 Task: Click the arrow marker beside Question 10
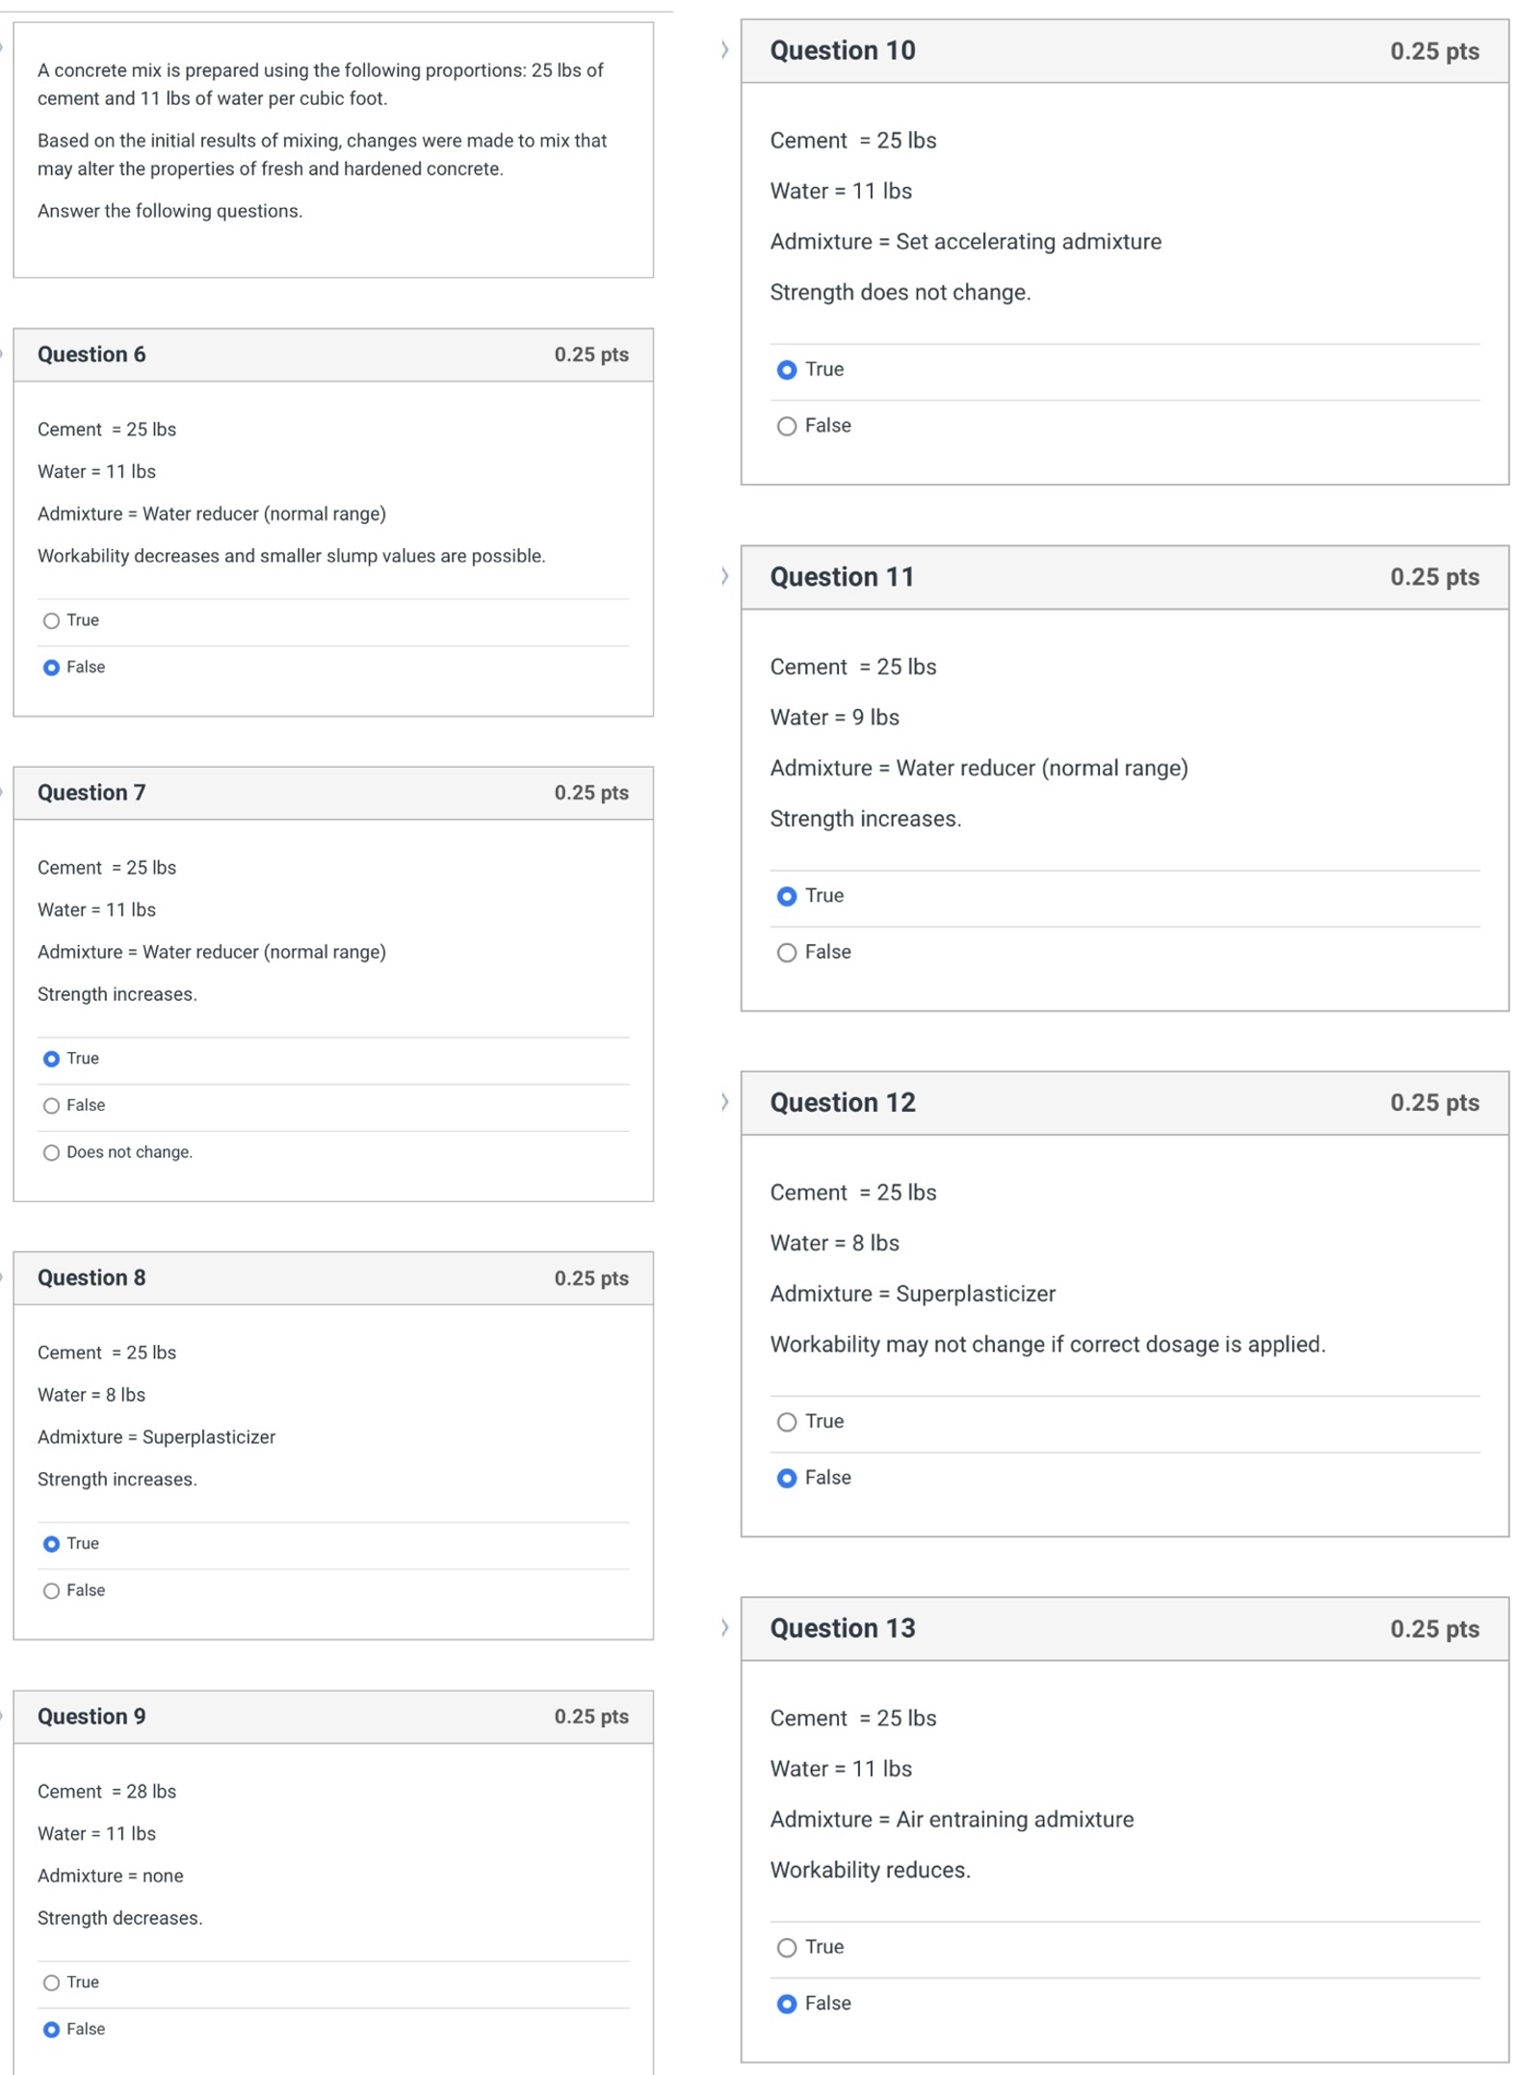[x=724, y=50]
